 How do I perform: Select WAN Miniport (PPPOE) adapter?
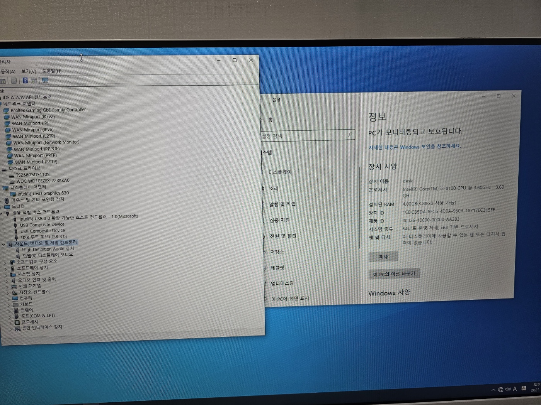pyautogui.click(x=37, y=149)
